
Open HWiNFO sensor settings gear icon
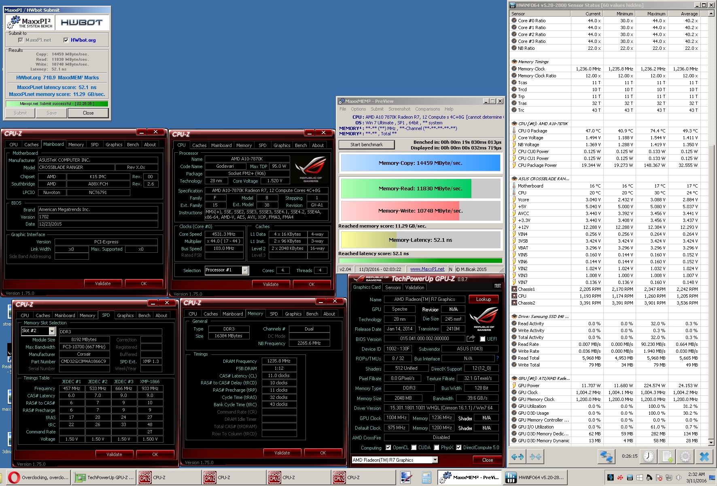point(685,457)
